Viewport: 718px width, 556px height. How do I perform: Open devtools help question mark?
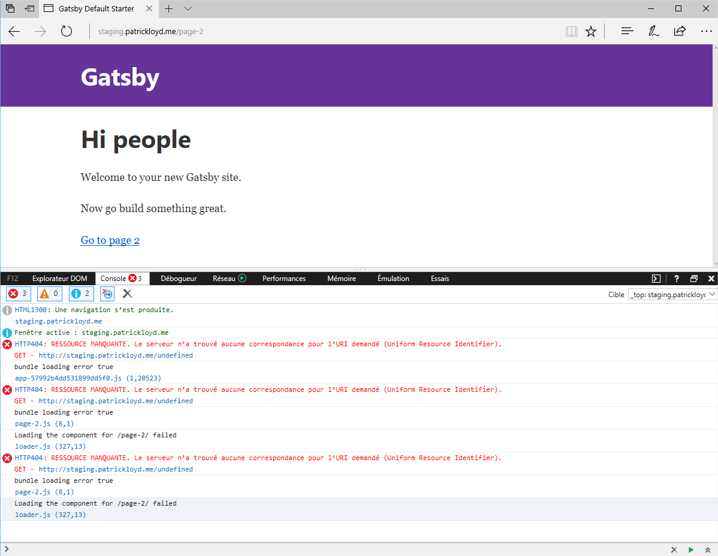click(676, 278)
